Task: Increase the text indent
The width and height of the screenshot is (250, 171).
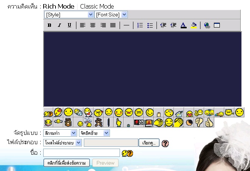Action: 173,25
